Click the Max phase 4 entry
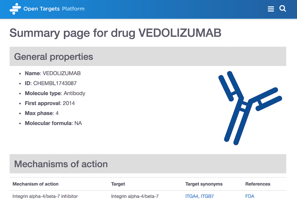 [x=42, y=113]
